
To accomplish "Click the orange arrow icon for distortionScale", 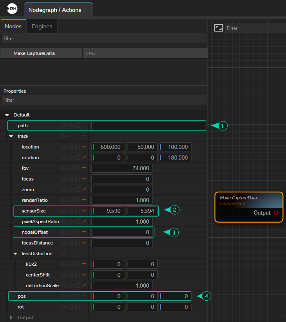I will pos(84,285).
